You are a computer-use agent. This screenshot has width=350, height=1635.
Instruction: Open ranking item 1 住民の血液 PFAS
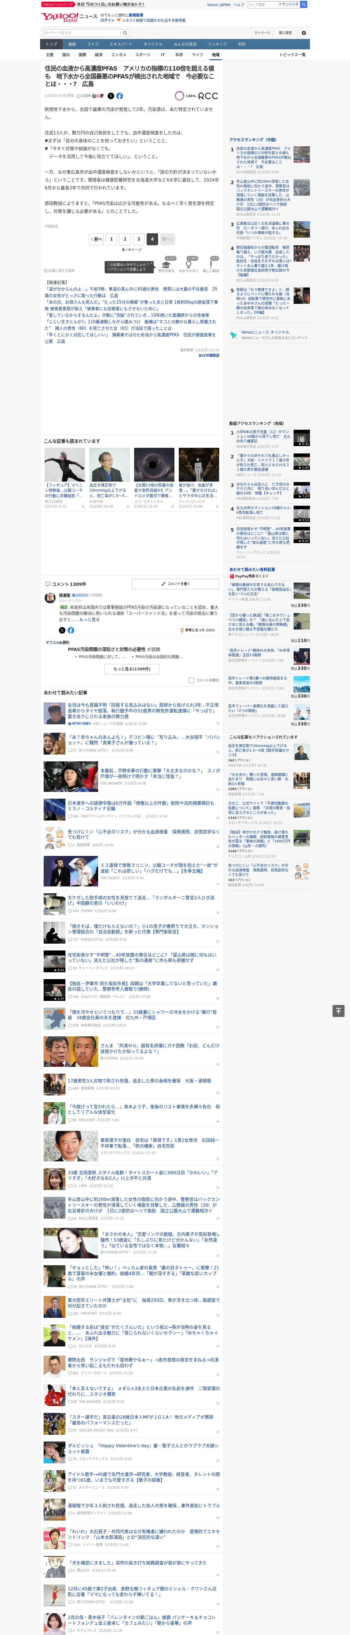point(264,158)
